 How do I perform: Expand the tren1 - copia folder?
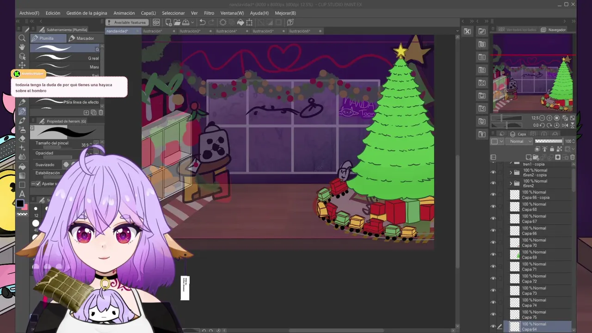[x=511, y=163]
